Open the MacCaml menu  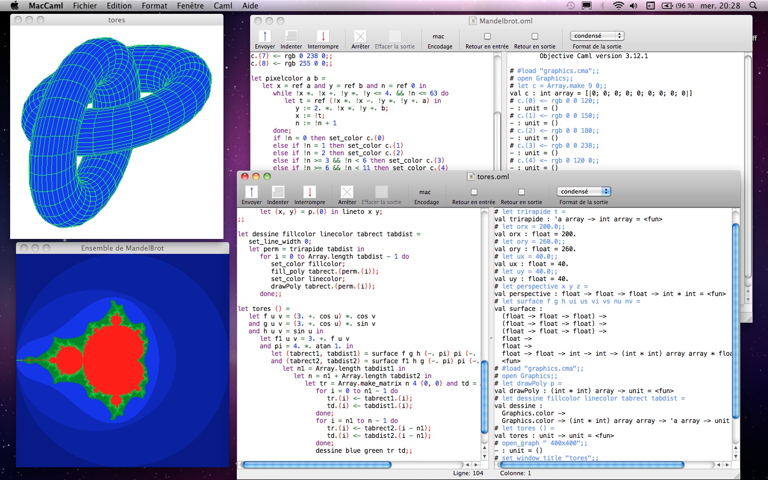(46, 6)
